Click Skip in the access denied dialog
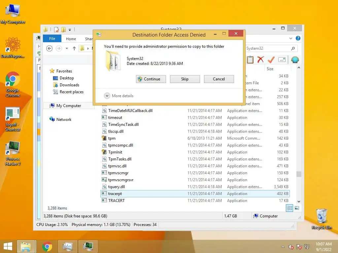The height and width of the screenshot is (253, 338). point(185,79)
